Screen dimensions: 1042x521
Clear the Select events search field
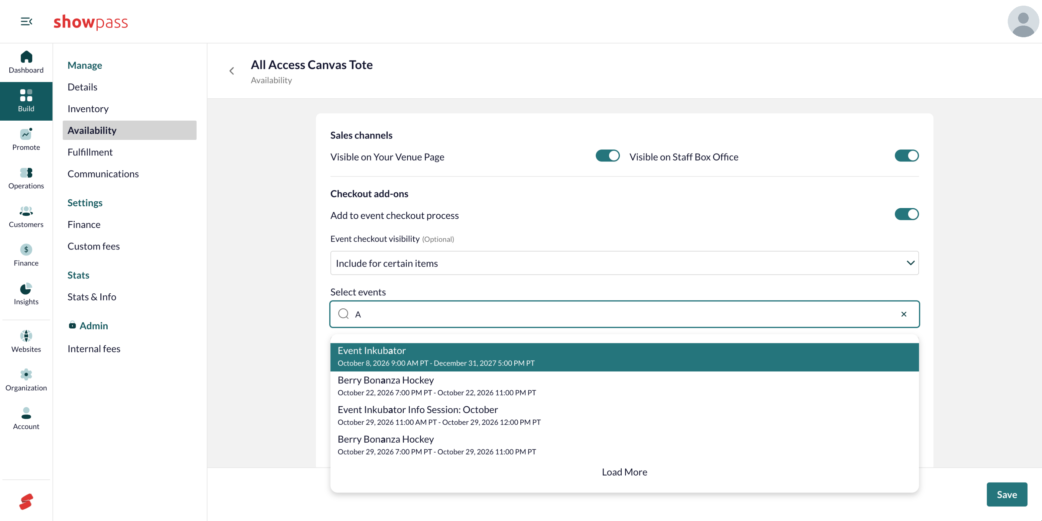click(904, 314)
